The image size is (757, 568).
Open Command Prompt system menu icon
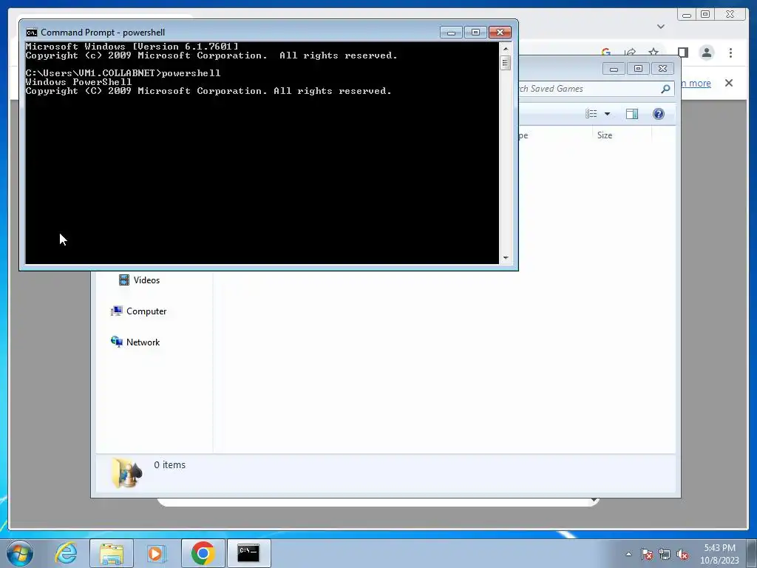coord(31,33)
